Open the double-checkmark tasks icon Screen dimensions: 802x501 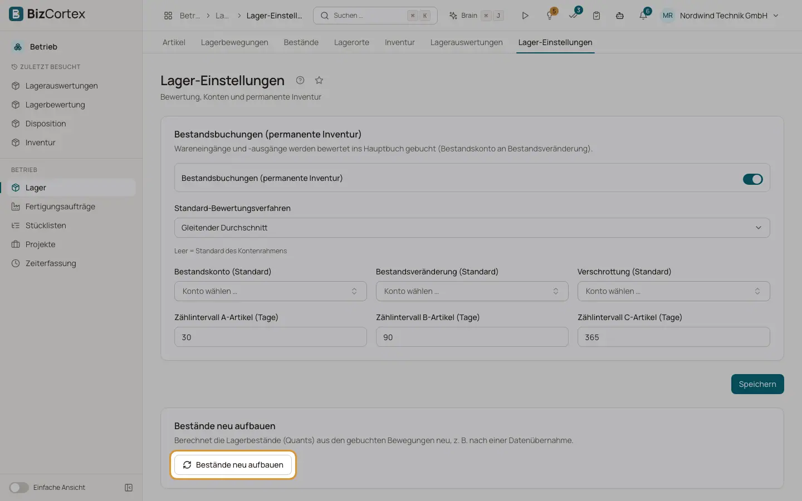573,16
